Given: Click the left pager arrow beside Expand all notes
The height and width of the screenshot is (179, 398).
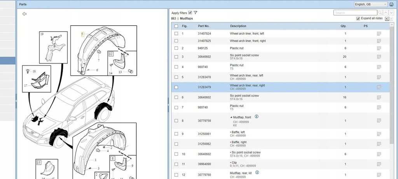Looking at the screenshot, I should pyautogui.click(x=387, y=19).
